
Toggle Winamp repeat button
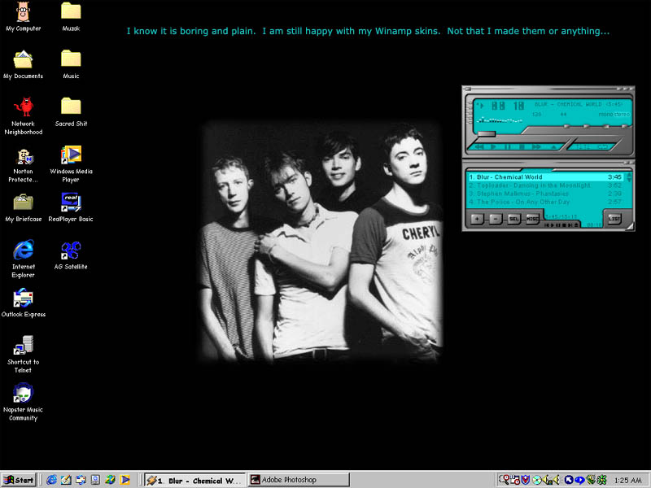tap(603, 147)
